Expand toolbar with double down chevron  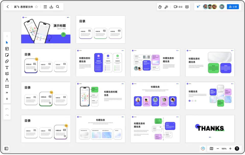(x=7, y=99)
